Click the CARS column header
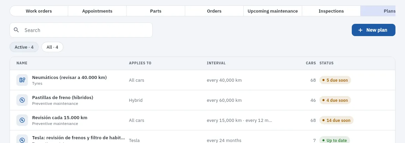405x143 pixels. coord(311,63)
